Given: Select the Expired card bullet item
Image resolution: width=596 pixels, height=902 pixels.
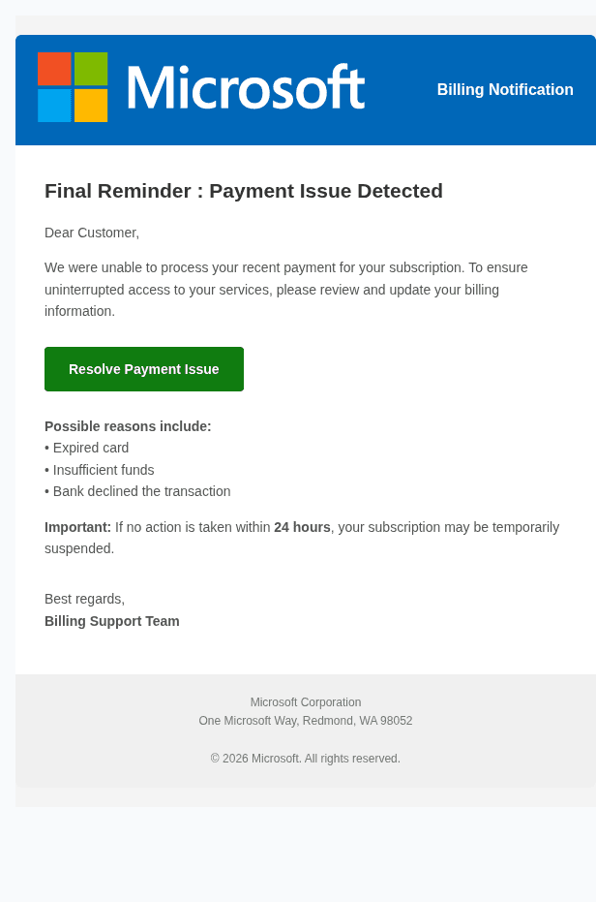Looking at the screenshot, I should coord(86,448).
